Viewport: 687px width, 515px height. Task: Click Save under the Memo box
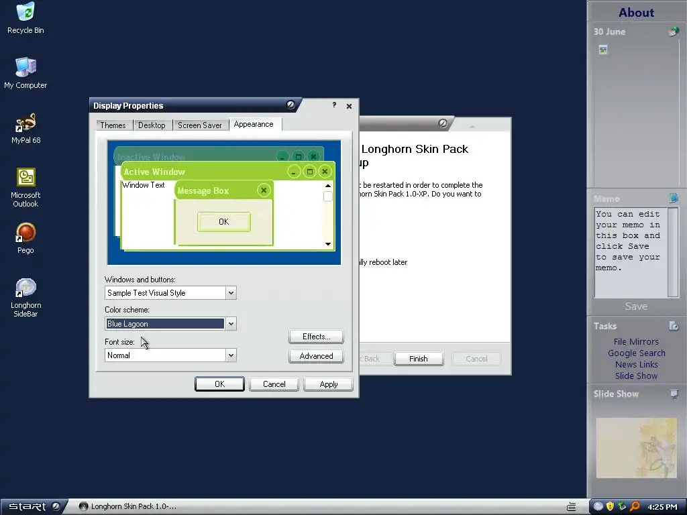click(636, 306)
